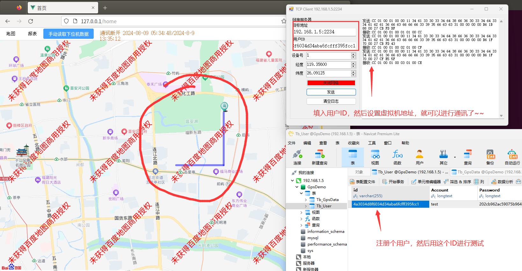Click the 自动运行 automation icon

click(x=512, y=157)
